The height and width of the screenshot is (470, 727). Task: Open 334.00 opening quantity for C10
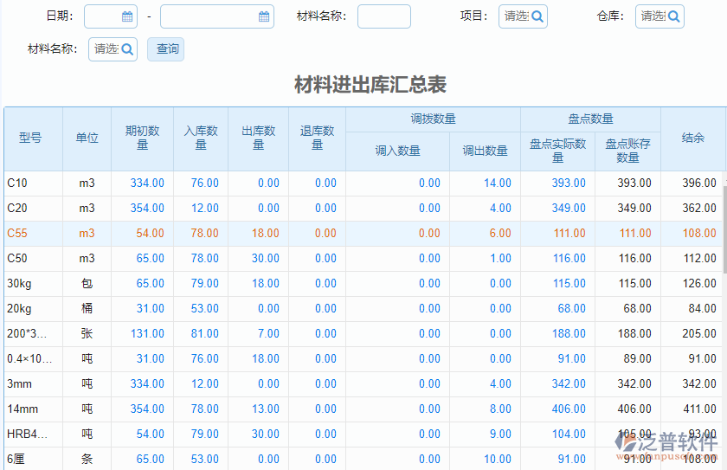tap(147, 183)
